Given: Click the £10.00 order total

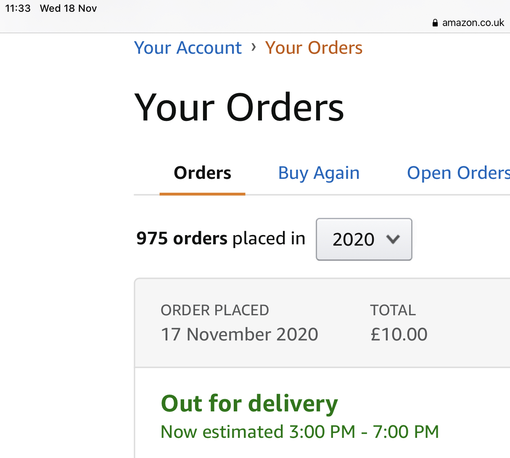Looking at the screenshot, I should pos(399,335).
